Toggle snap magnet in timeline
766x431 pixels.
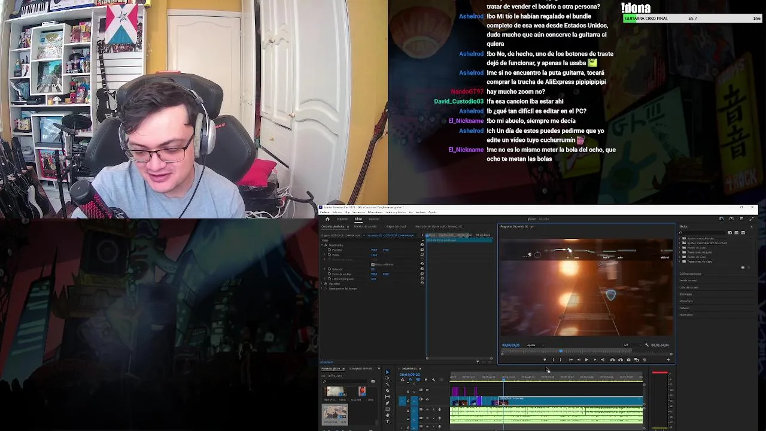[410, 380]
